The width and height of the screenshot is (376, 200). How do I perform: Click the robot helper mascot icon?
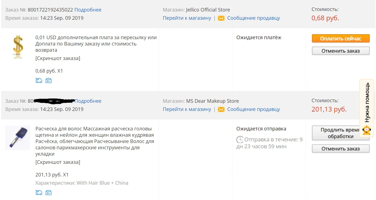click(x=367, y=130)
